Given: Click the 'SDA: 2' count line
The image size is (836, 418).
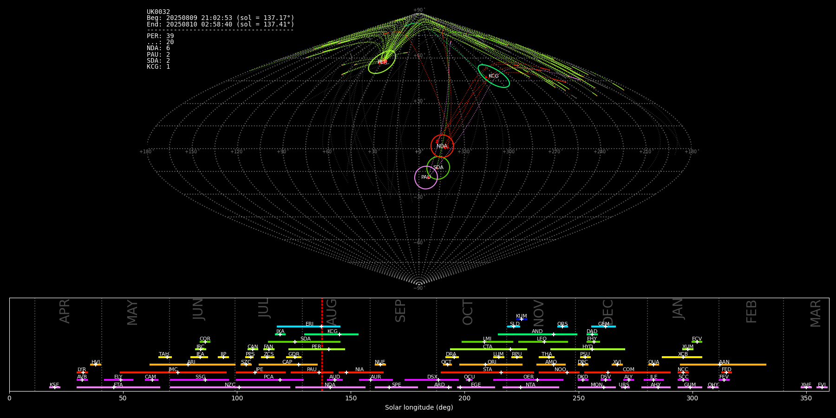Looking at the screenshot, I should [x=158, y=61].
